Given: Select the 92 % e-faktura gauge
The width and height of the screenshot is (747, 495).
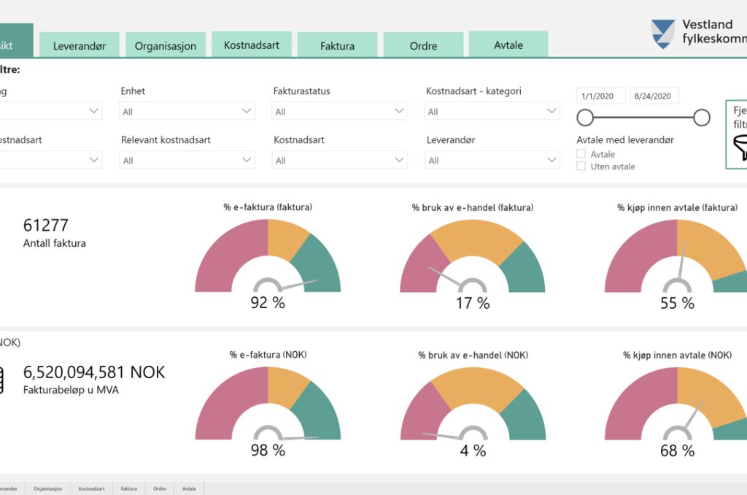Looking at the screenshot, I should [268, 256].
